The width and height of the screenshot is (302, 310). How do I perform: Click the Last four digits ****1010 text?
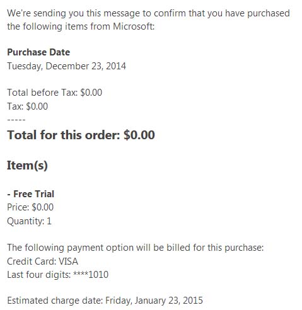pos(58,275)
